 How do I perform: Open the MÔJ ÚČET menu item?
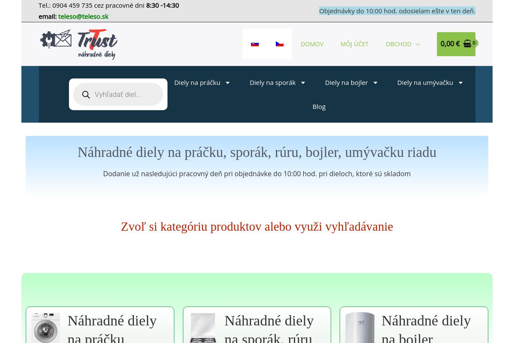(354, 44)
